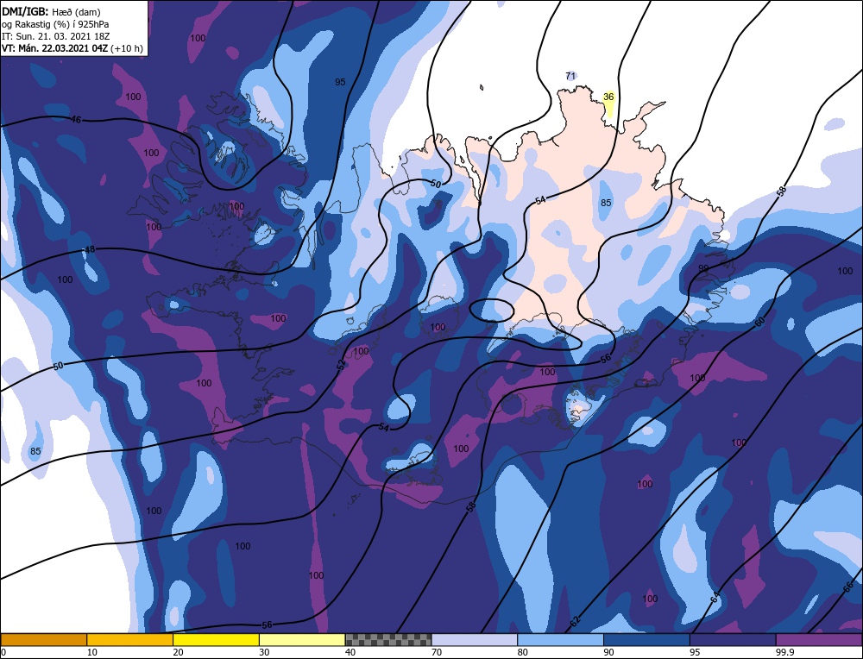Click the humidity value "99" on the map
Image resolution: width=863 pixels, height=659 pixels.
coord(703,268)
